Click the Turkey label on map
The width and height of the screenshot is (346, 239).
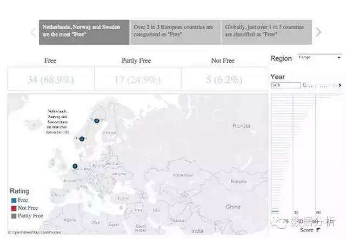point(123,199)
